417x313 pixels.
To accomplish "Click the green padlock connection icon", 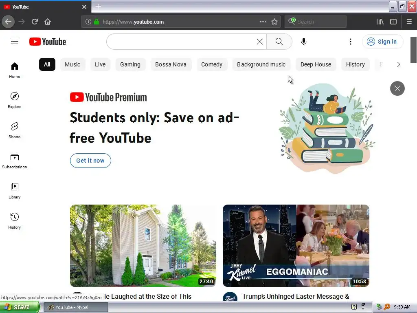I will pos(97,22).
